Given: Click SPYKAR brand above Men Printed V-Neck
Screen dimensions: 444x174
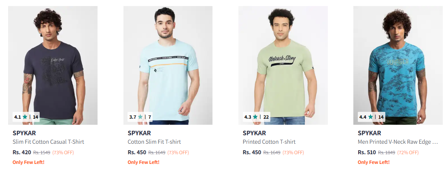Looking at the screenshot, I should [369, 133].
